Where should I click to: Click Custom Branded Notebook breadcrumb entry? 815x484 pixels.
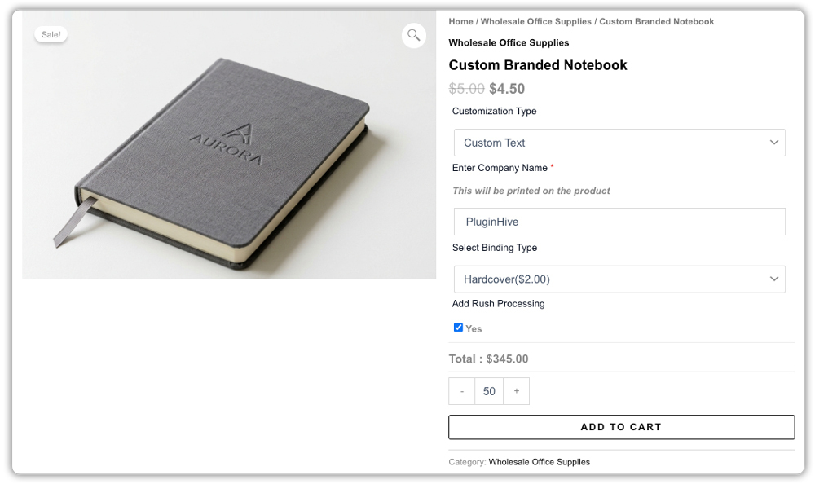tap(657, 21)
